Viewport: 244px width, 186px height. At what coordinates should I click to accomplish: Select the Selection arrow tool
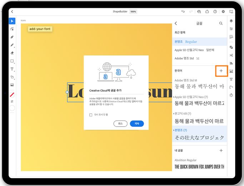pyautogui.click(x=12, y=21)
